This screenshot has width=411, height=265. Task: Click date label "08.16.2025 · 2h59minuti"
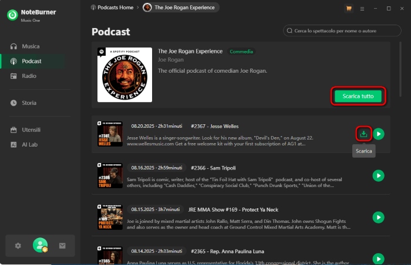pyautogui.click(x=157, y=168)
